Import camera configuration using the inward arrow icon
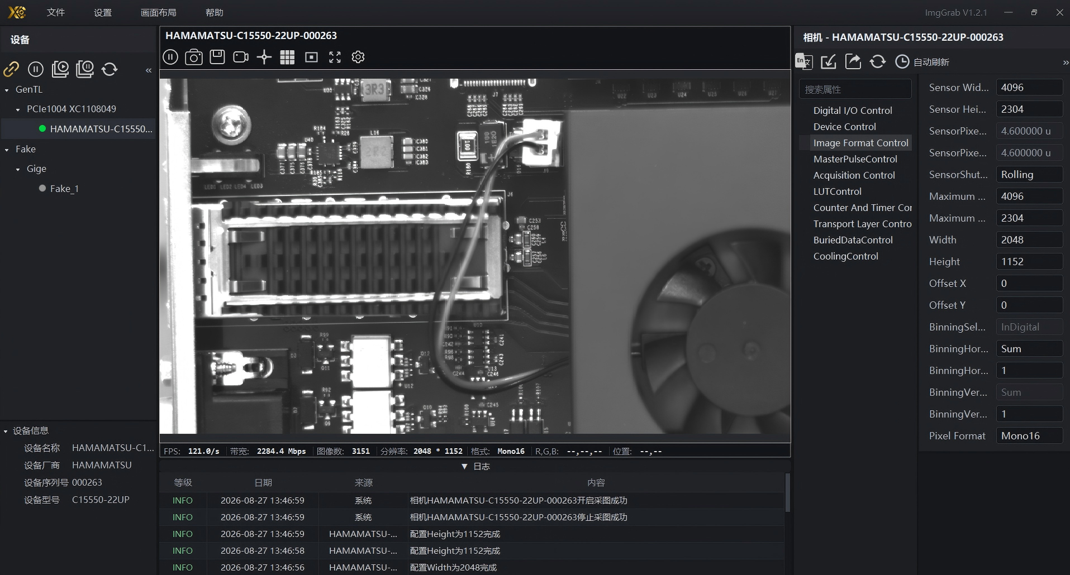Viewport: 1070px width, 575px height. [x=829, y=61]
